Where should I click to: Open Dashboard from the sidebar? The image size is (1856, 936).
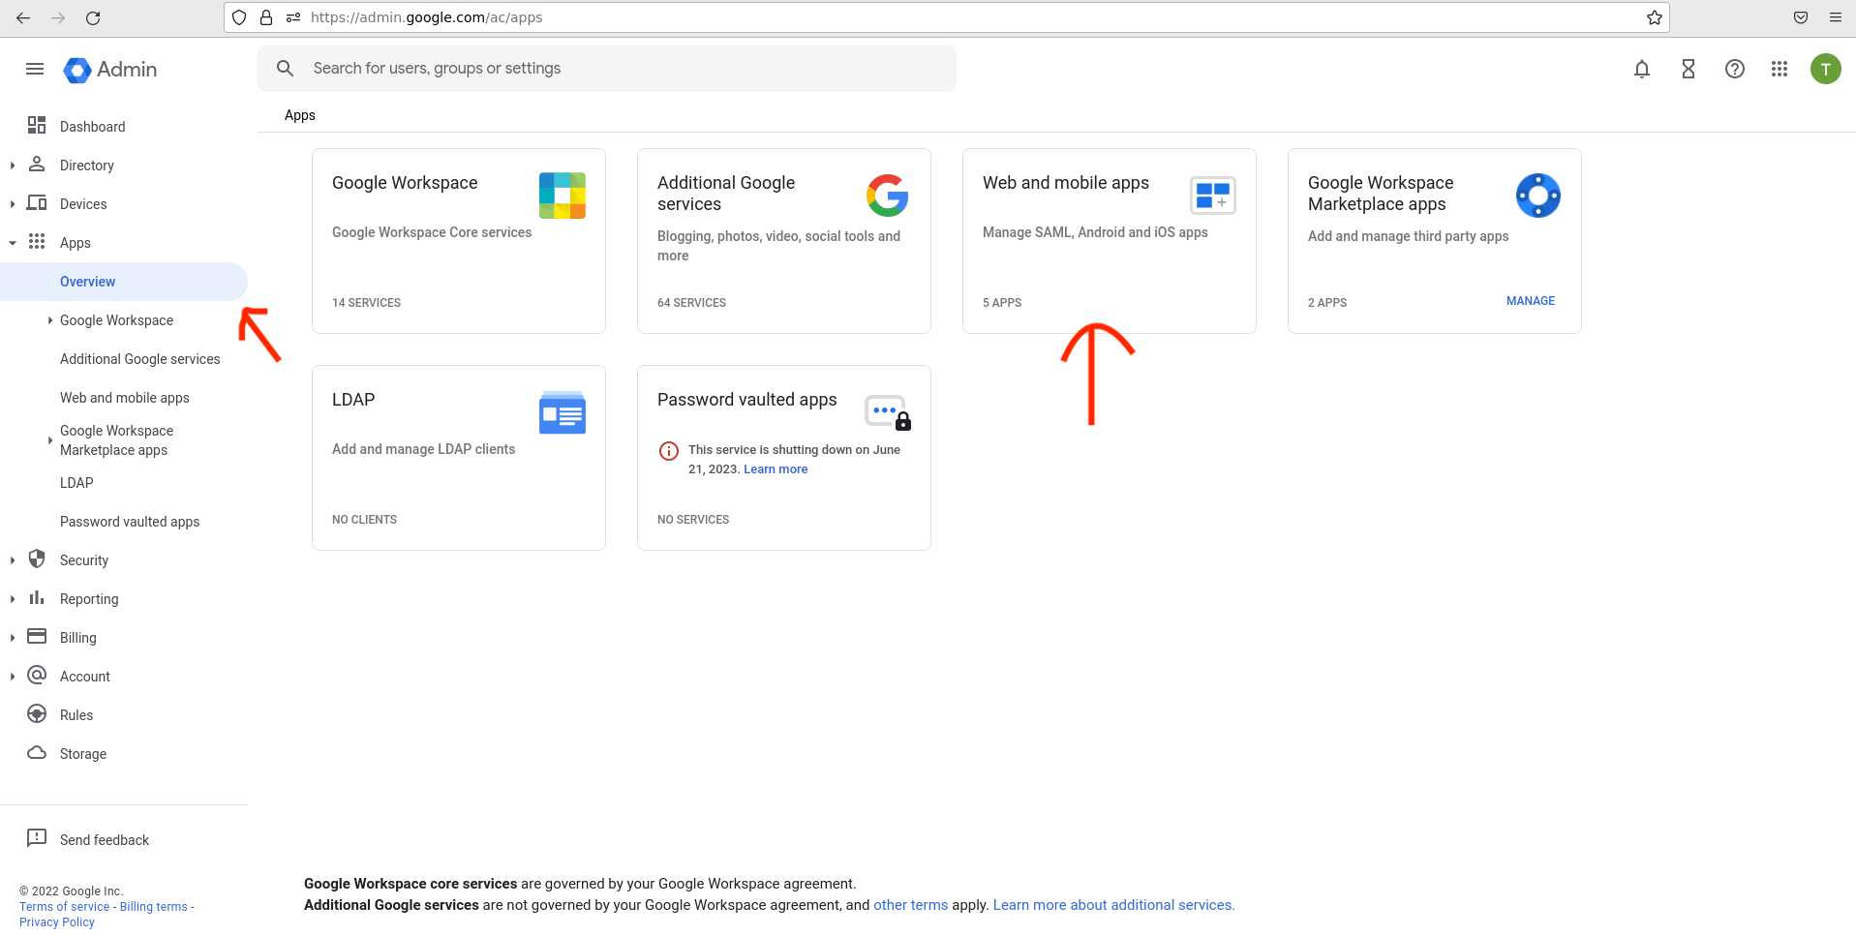(93, 127)
